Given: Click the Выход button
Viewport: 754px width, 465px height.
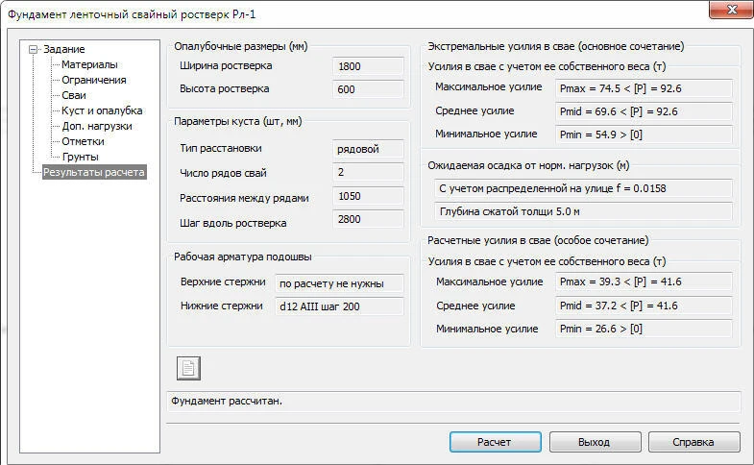Looking at the screenshot, I should (x=594, y=442).
